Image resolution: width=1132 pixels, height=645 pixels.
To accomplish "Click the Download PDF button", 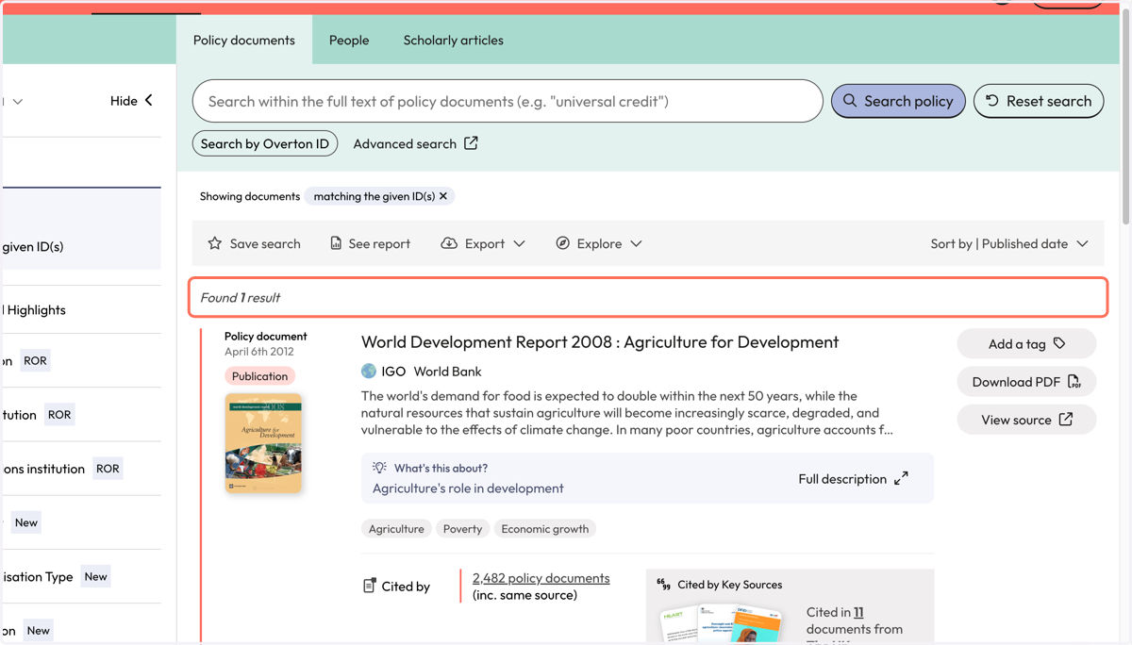I will click(1026, 381).
